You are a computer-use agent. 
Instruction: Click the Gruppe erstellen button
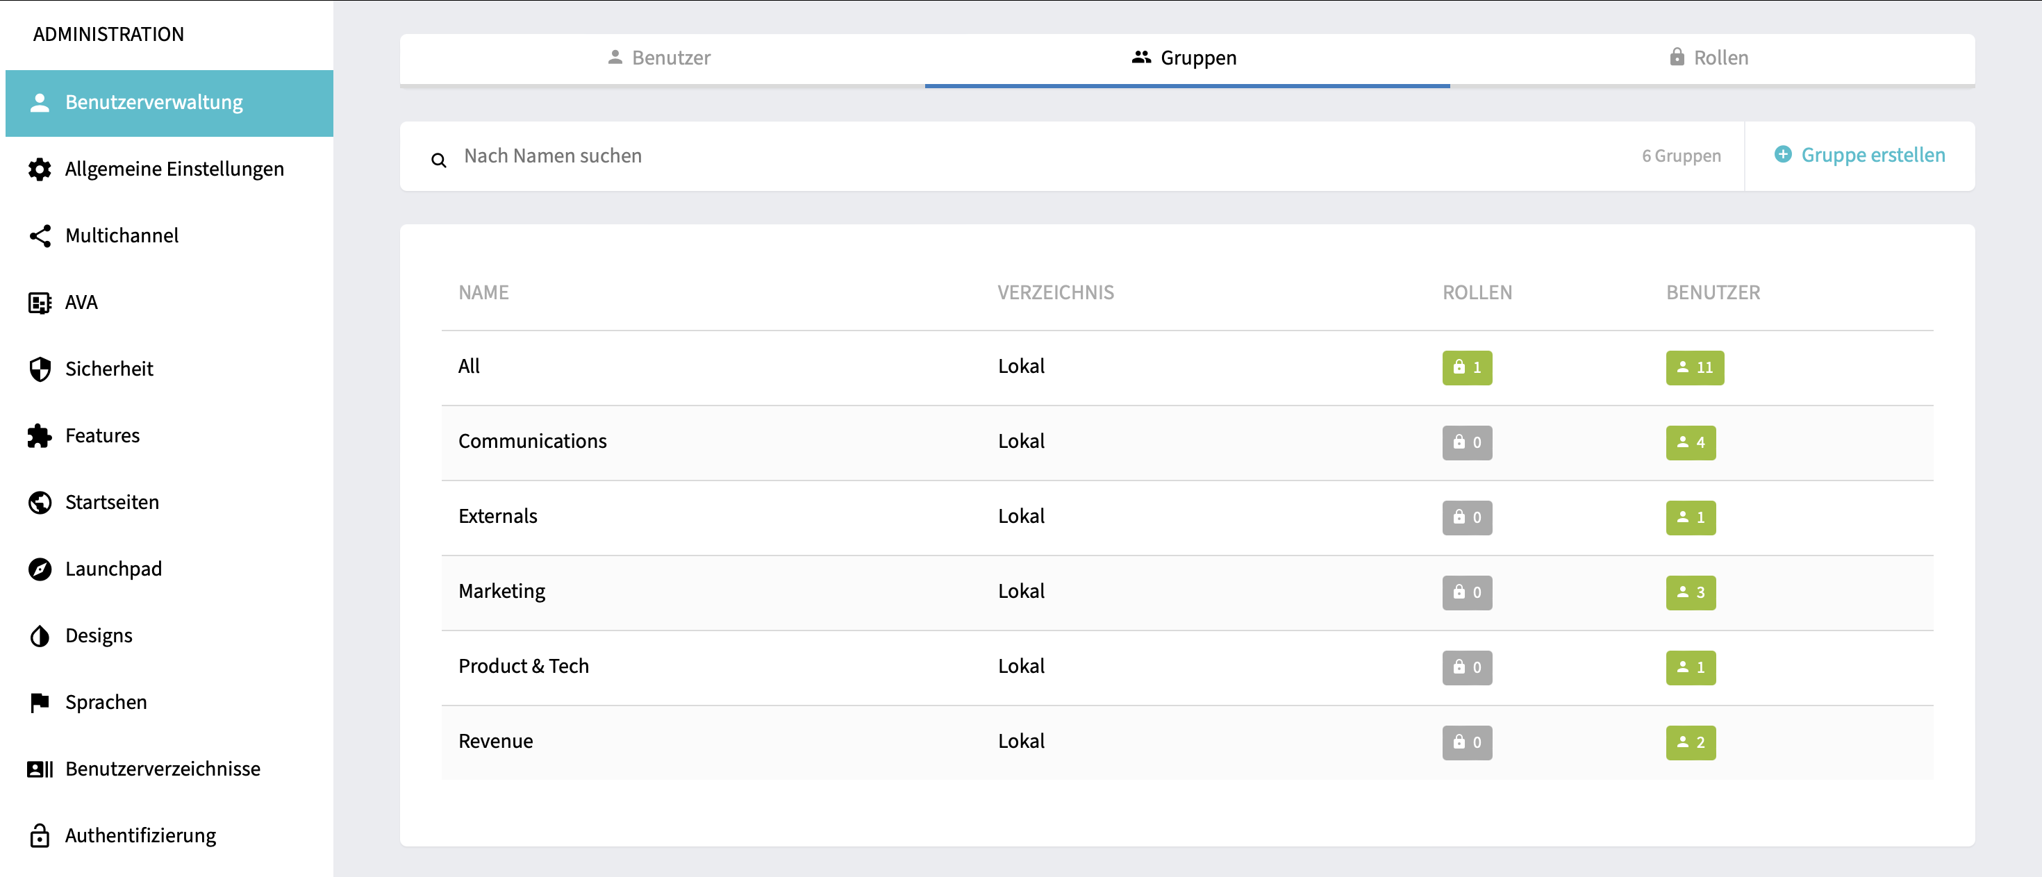tap(1860, 156)
